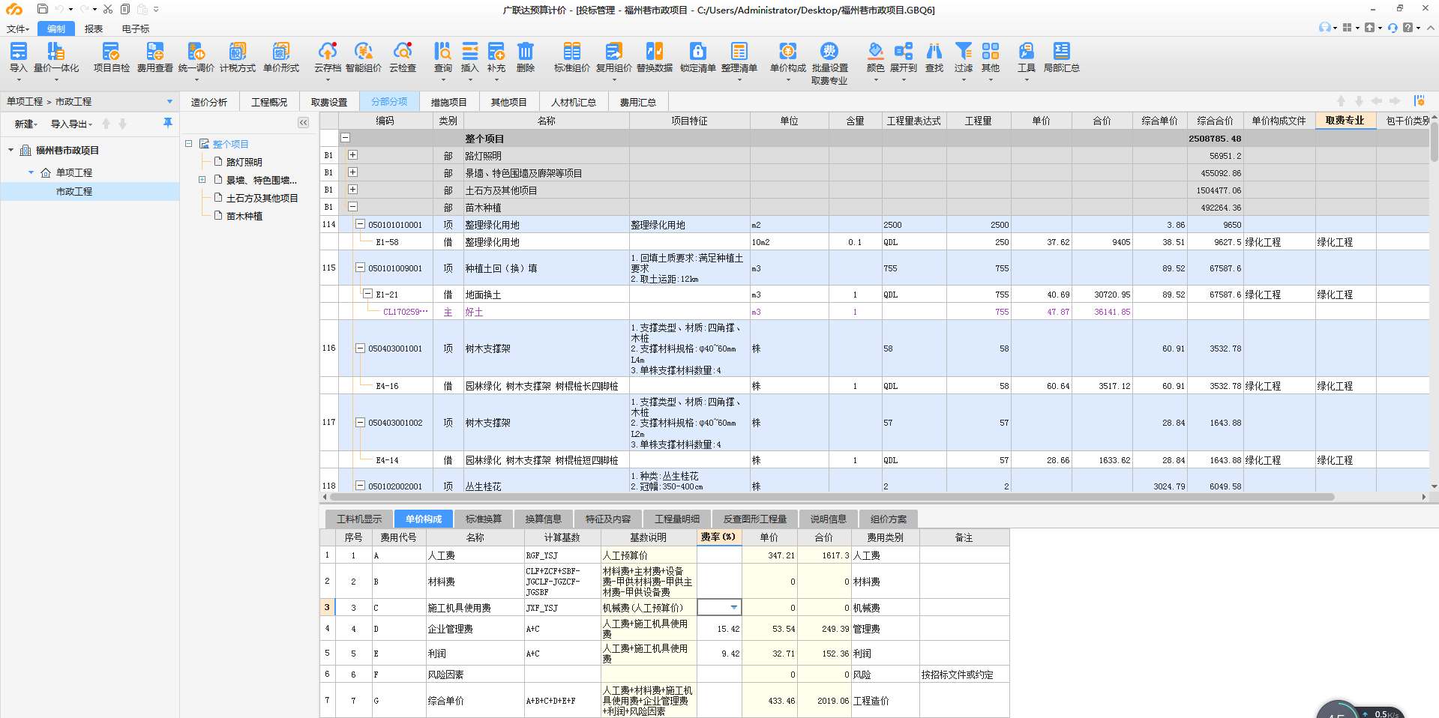Switch to the 电子标 ribbon tab
Screen dimensions: 1439x718
click(x=136, y=28)
